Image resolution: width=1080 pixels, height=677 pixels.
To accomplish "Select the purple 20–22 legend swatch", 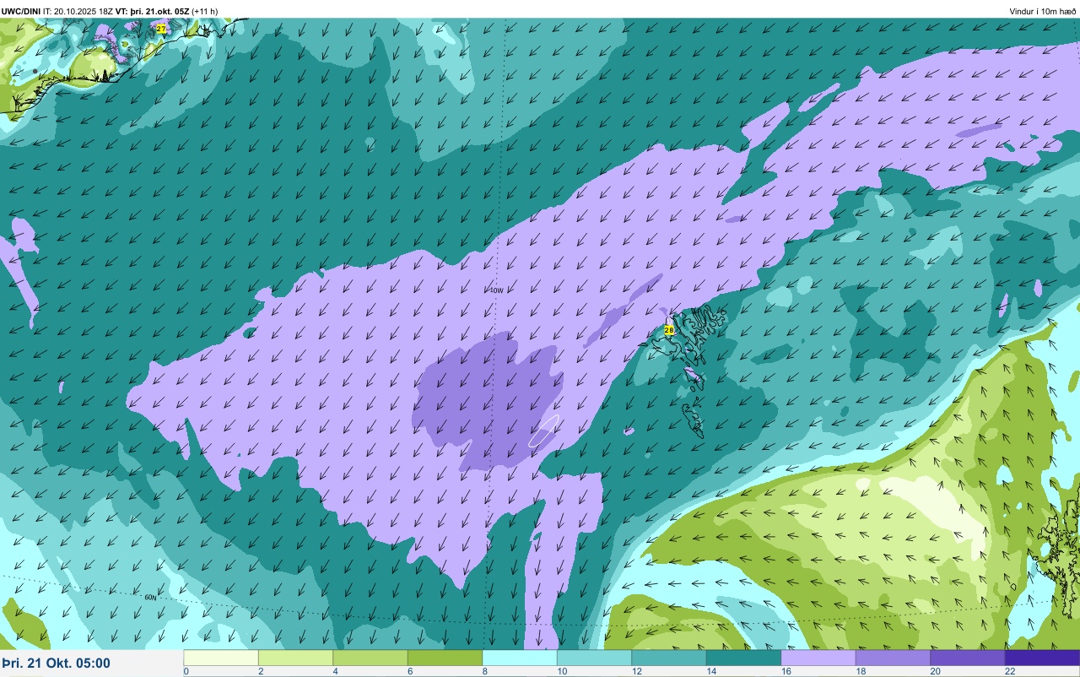I will 968,658.
